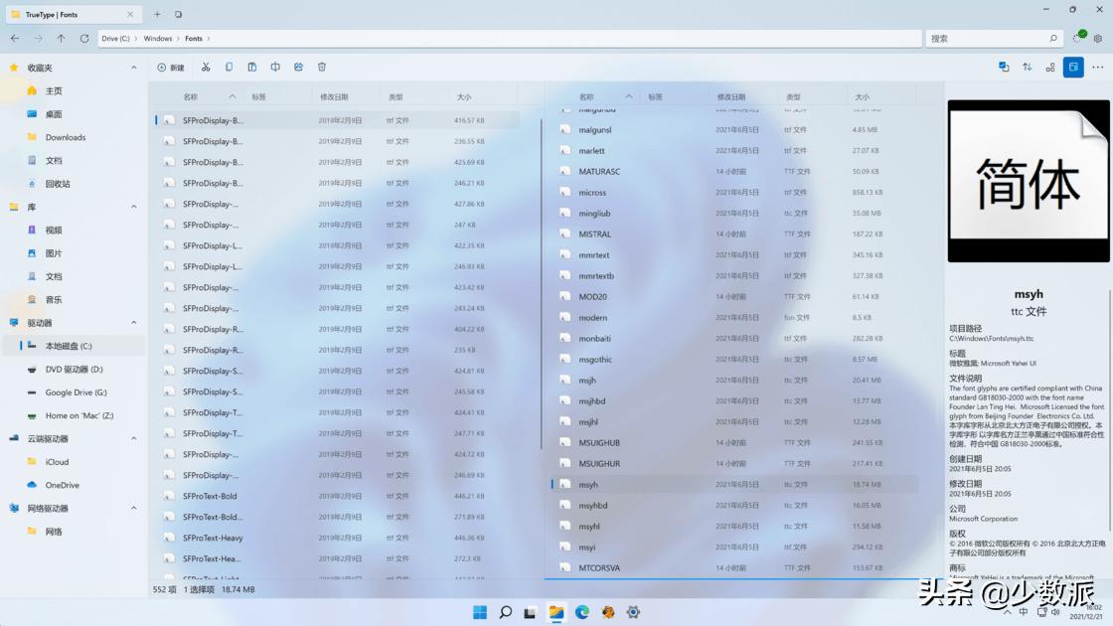Cut the selected file using scissors icon
Screen dimensions: 1113x626
206,67
